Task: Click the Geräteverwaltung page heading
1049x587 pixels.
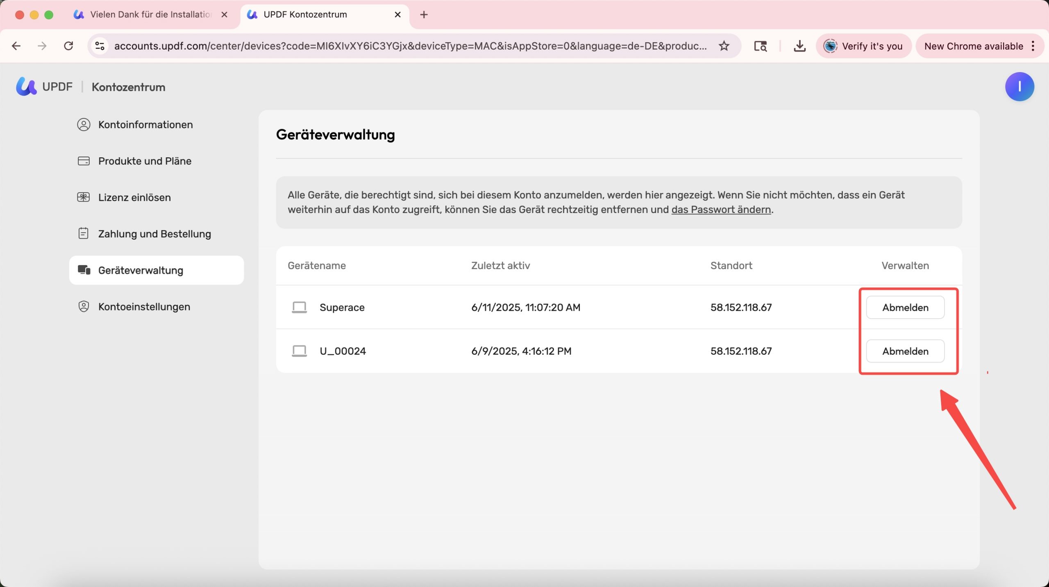Action: point(335,135)
